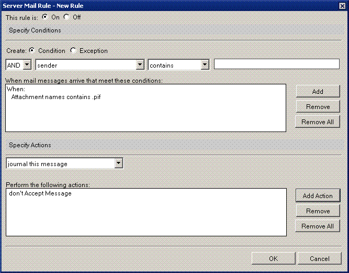
Task: Cancel the new mail rule dialog
Action: click(319, 258)
